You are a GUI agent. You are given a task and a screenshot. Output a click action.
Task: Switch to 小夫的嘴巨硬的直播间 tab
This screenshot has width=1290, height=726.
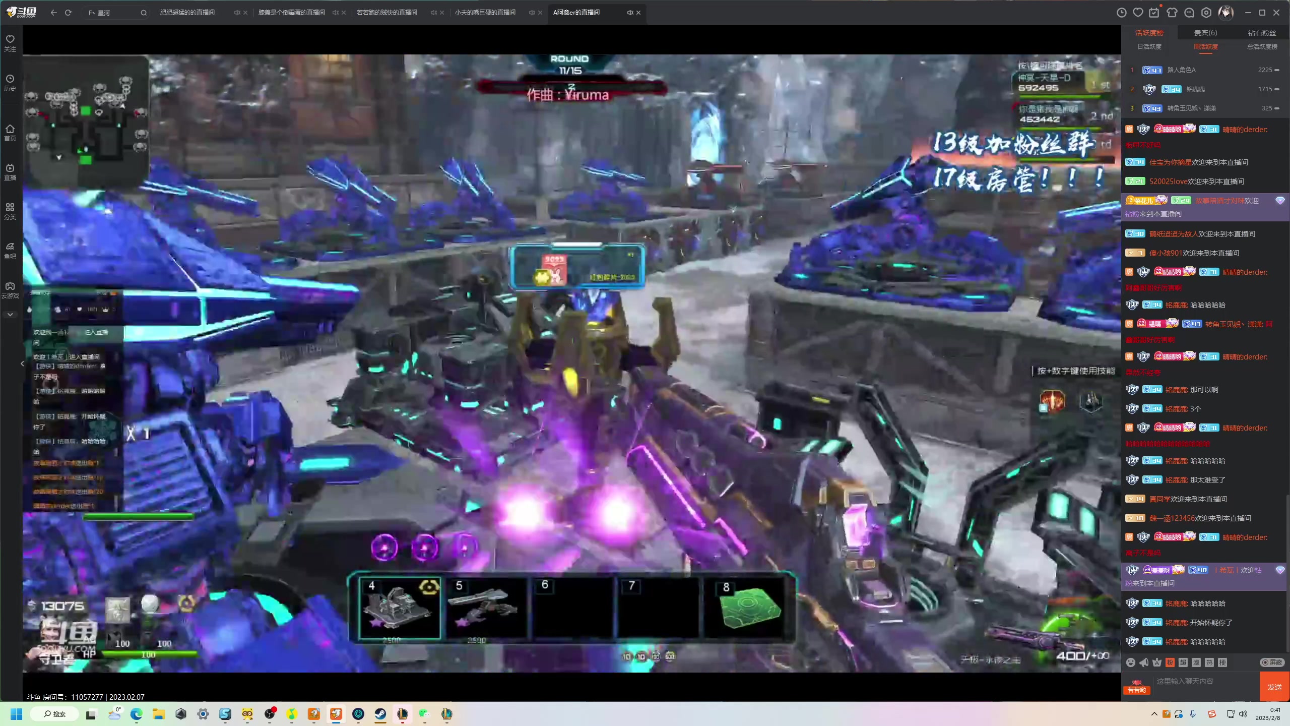pyautogui.click(x=485, y=13)
